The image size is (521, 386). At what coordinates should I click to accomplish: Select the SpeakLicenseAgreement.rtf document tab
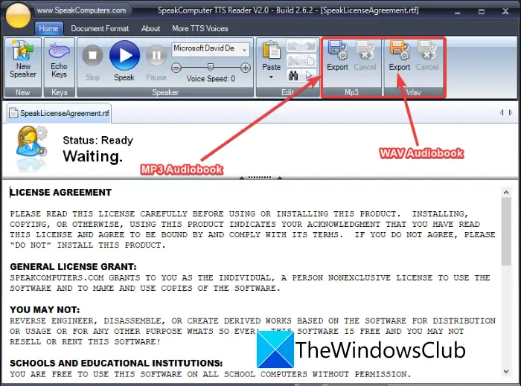(x=59, y=113)
